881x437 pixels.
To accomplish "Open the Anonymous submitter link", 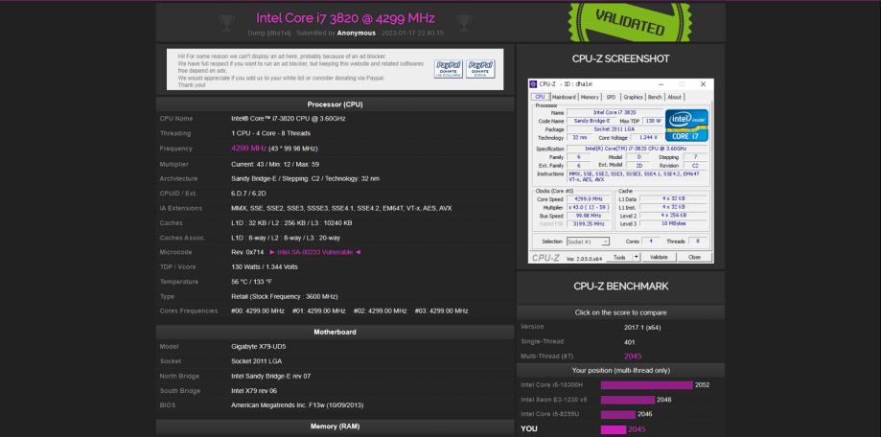I will point(357,34).
